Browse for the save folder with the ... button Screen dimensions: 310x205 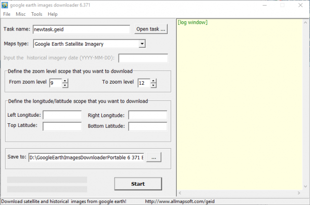(x=154, y=157)
